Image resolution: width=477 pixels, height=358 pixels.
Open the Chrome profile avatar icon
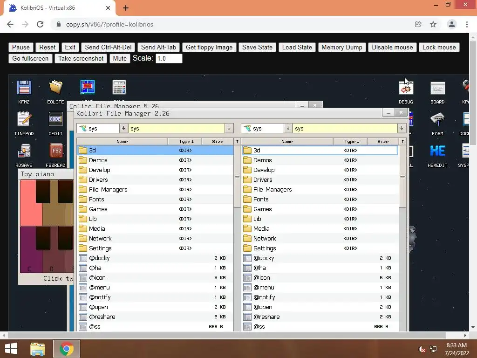pos(452,24)
